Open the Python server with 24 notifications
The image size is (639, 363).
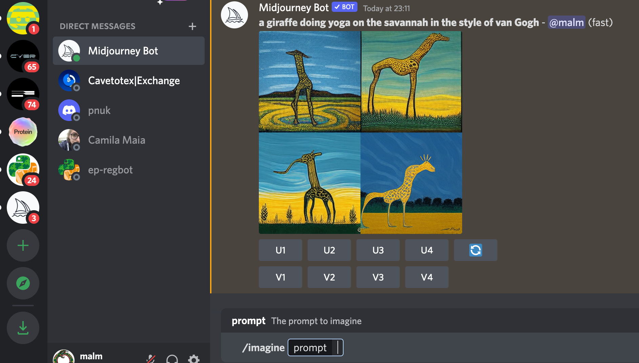click(23, 170)
